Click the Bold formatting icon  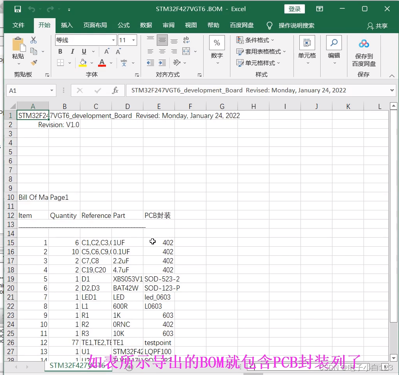60,51
